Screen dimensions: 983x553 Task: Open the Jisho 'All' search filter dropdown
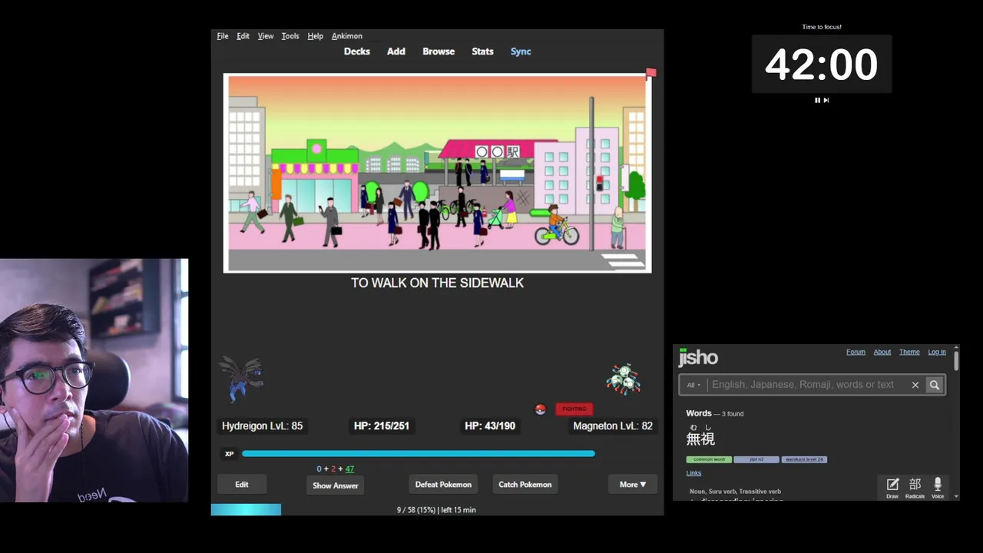pyautogui.click(x=693, y=385)
